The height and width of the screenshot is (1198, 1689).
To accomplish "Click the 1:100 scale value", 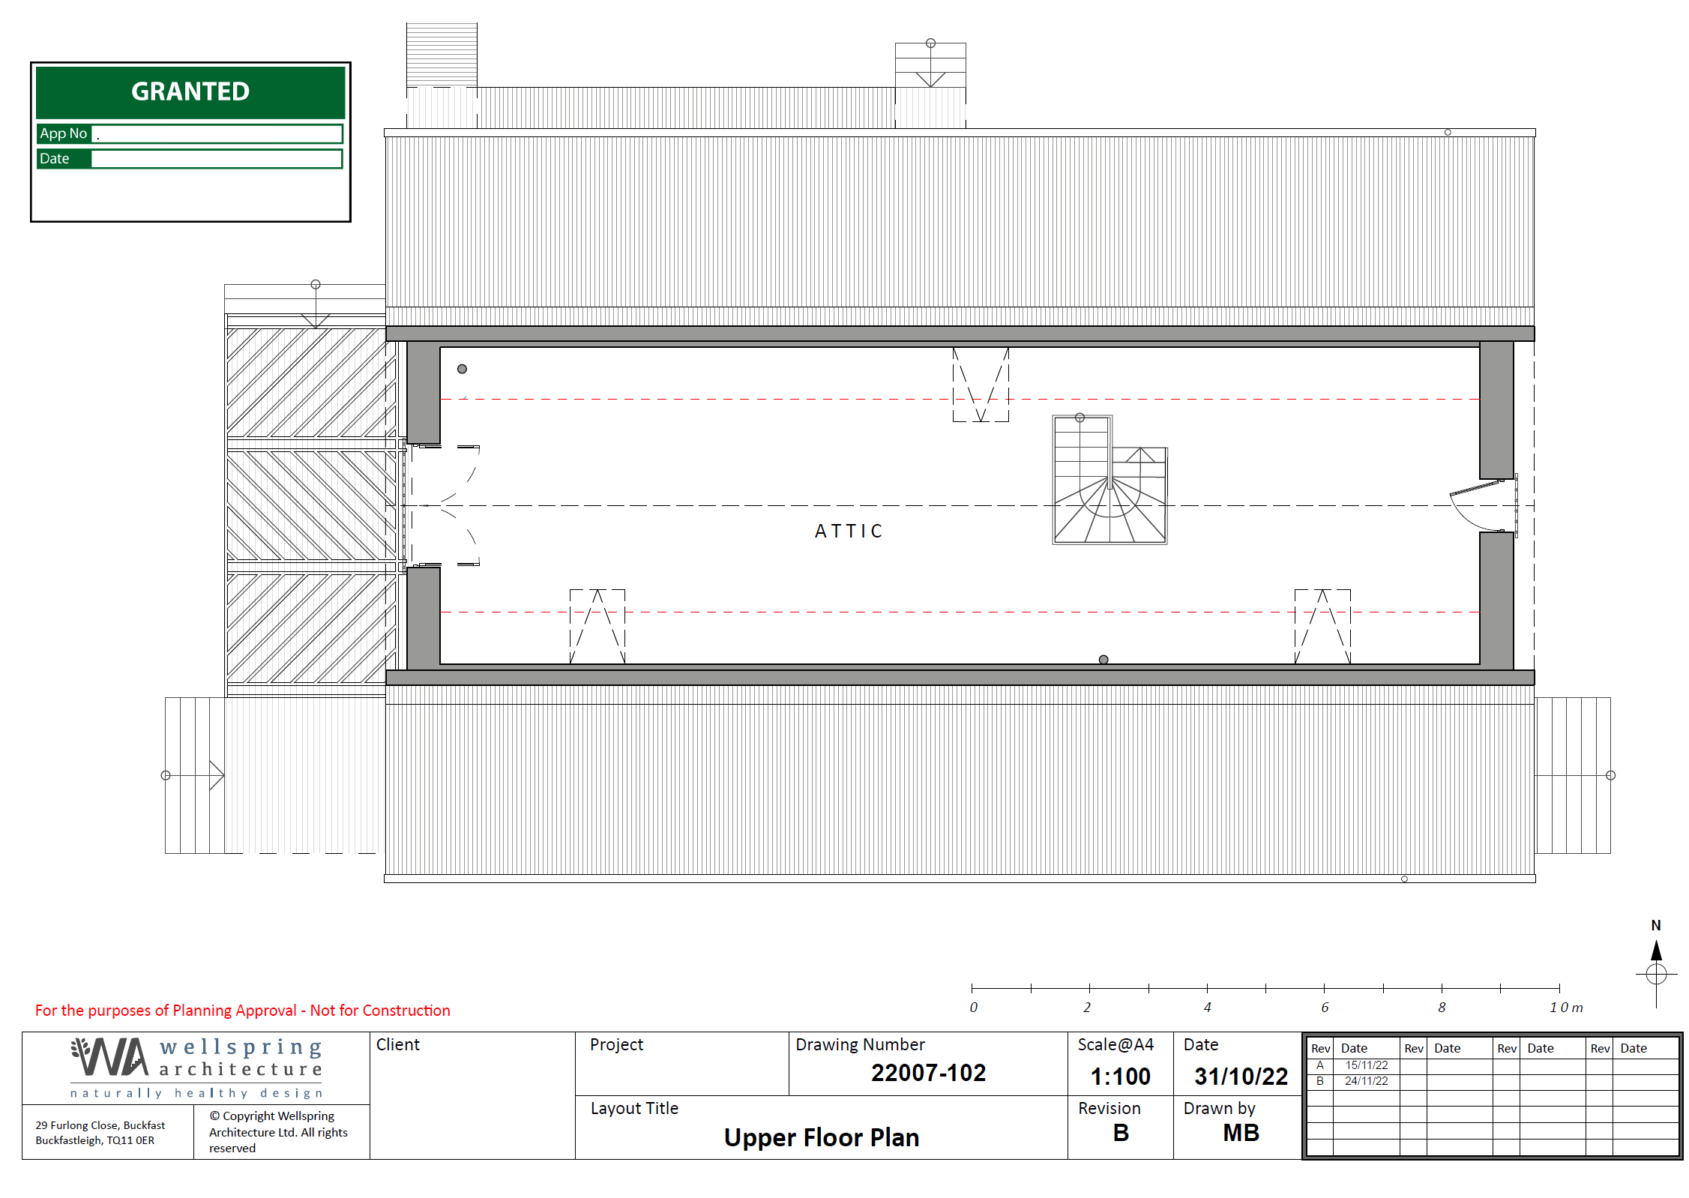I will click(x=1120, y=1077).
